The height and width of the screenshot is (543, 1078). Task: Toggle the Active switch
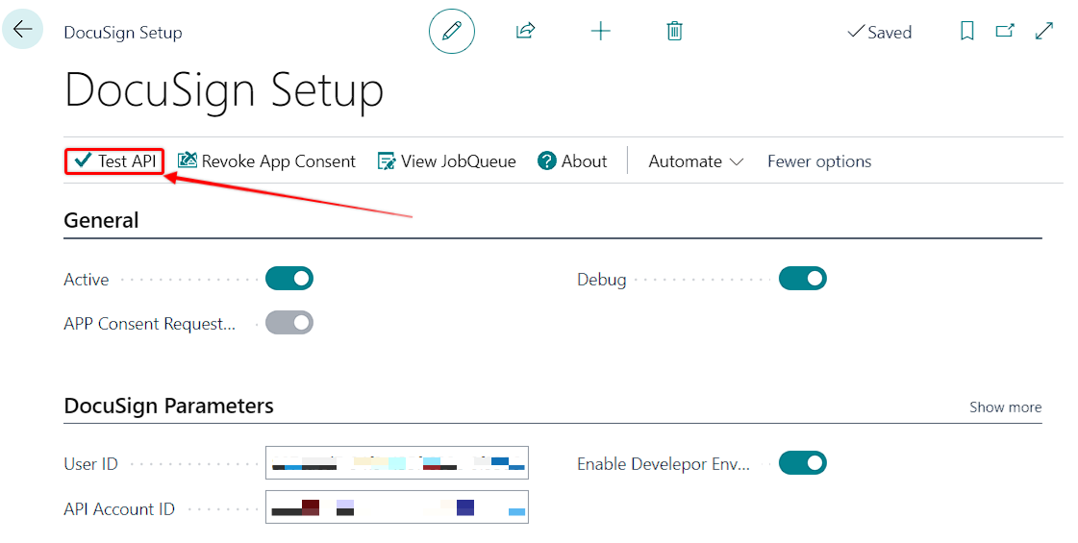[x=289, y=279]
